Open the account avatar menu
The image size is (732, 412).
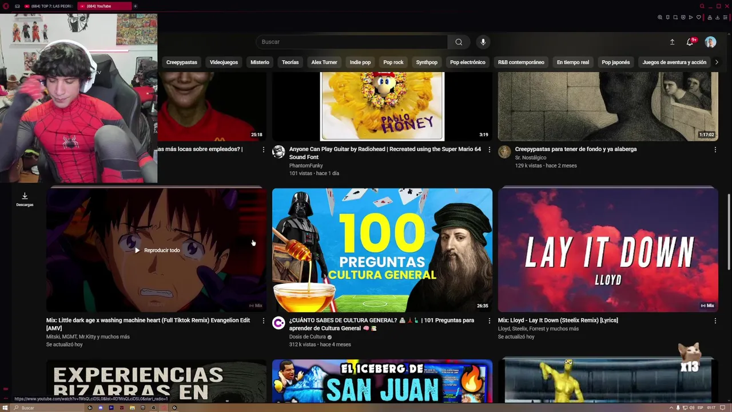(x=710, y=42)
